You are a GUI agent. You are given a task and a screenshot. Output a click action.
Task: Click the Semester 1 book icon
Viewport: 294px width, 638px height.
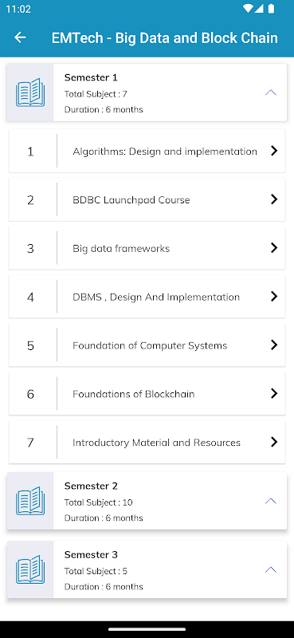[30, 93]
